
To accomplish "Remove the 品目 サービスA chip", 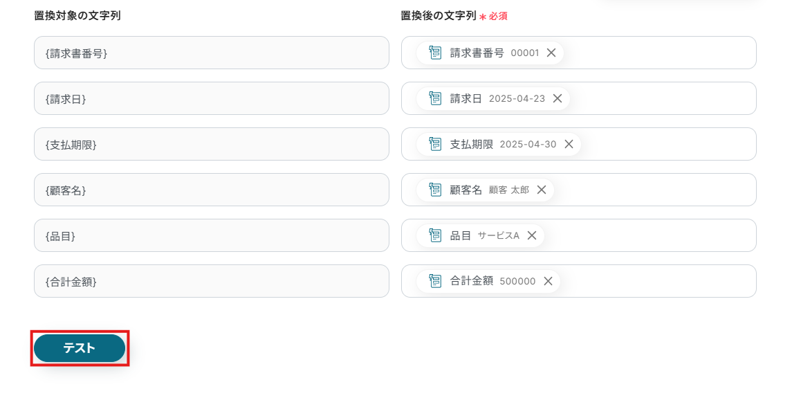I will 532,235.
